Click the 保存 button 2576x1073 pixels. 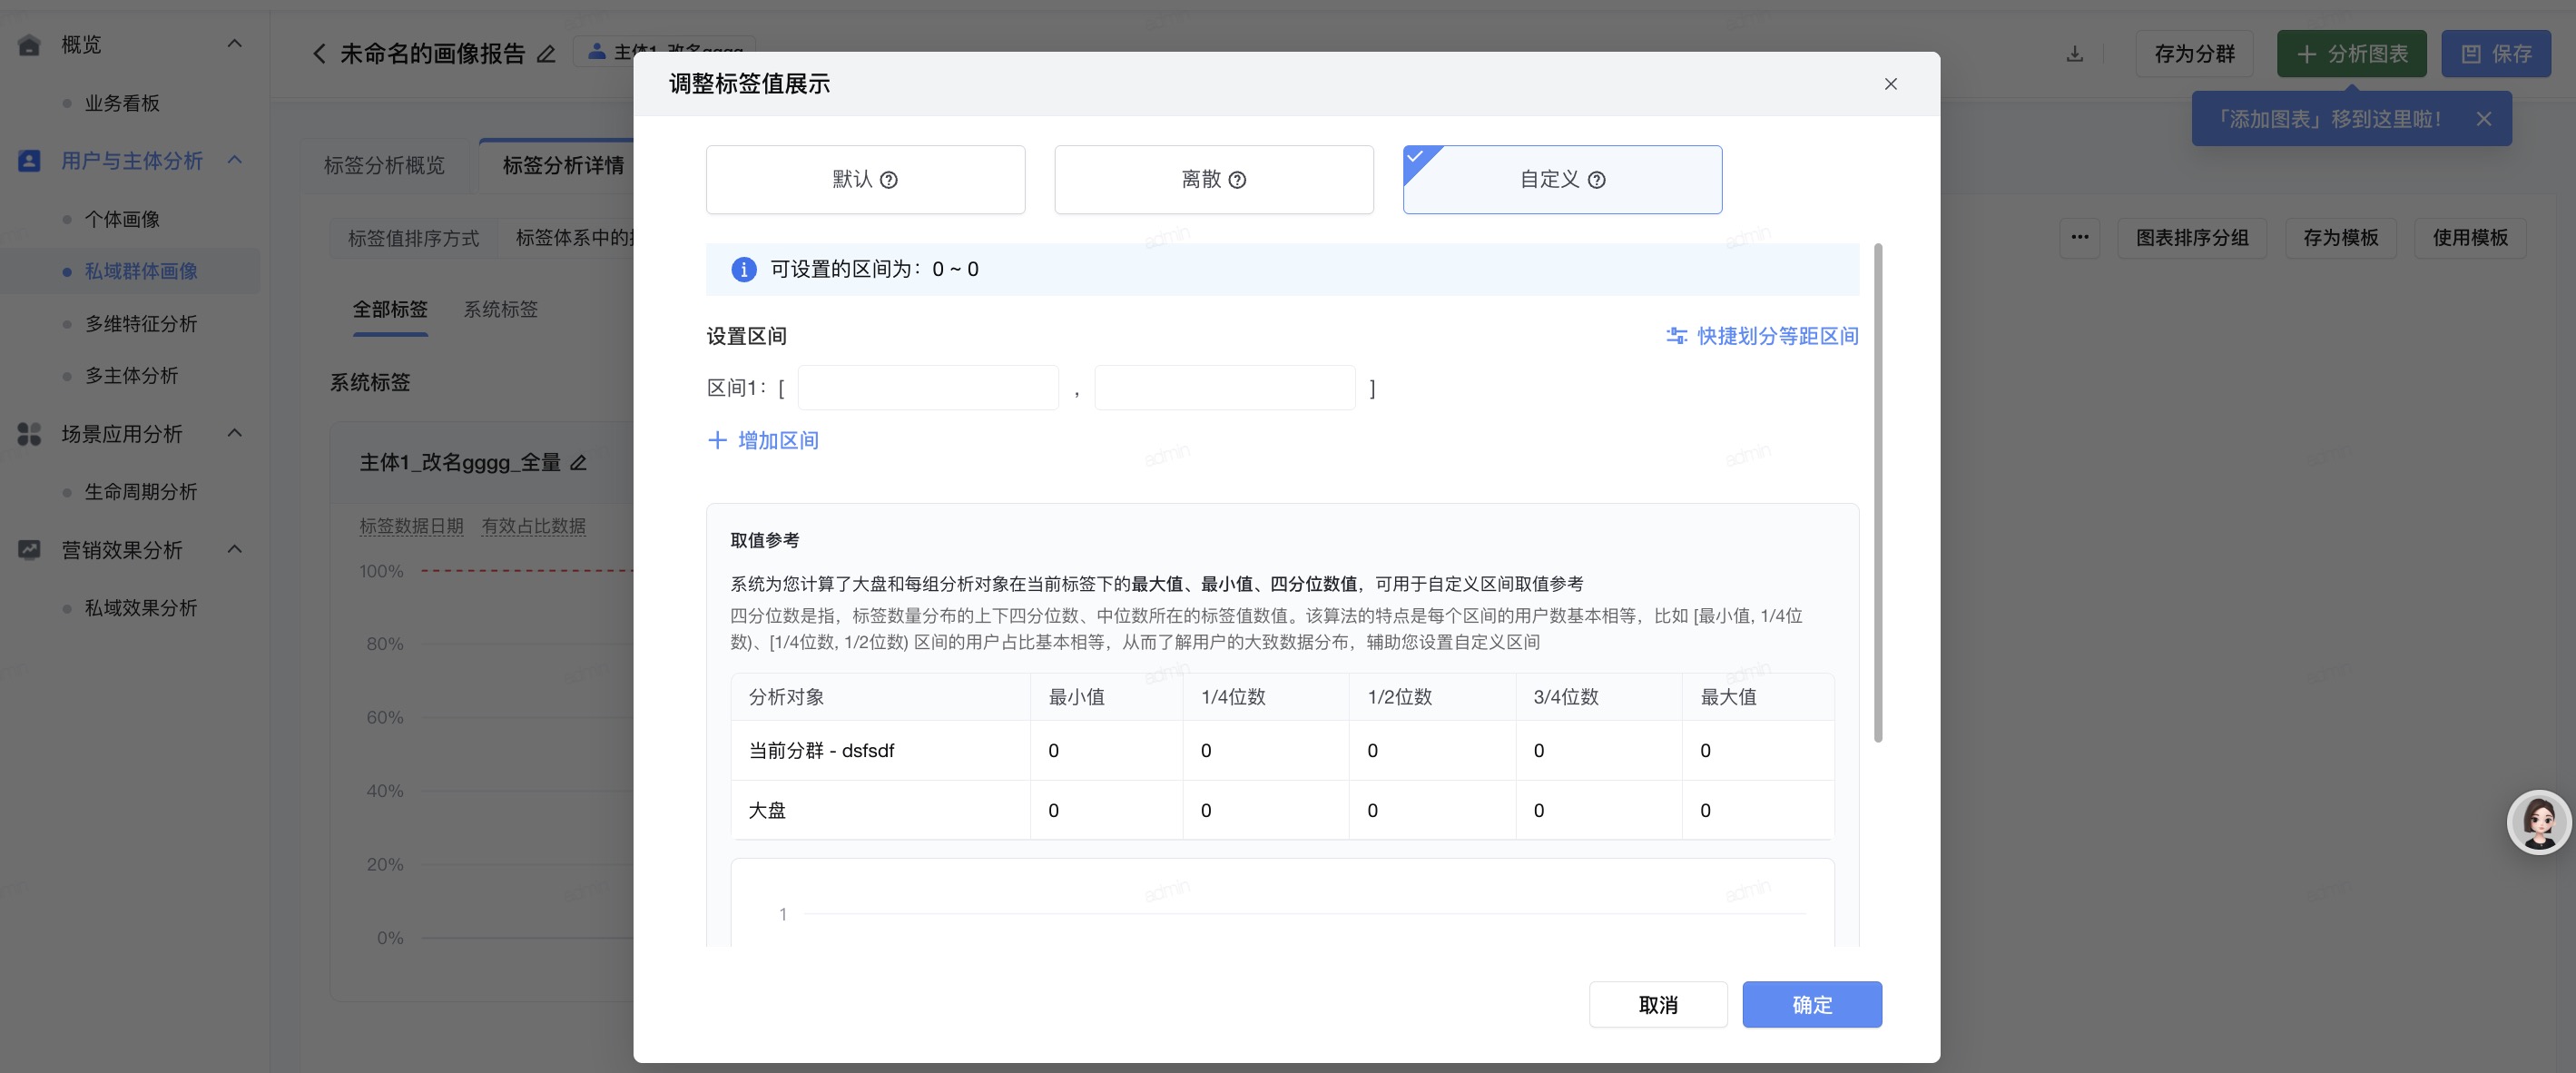tap(2496, 54)
